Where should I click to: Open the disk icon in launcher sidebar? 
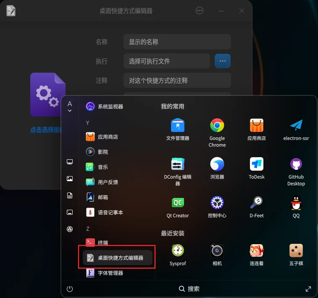pos(70,212)
